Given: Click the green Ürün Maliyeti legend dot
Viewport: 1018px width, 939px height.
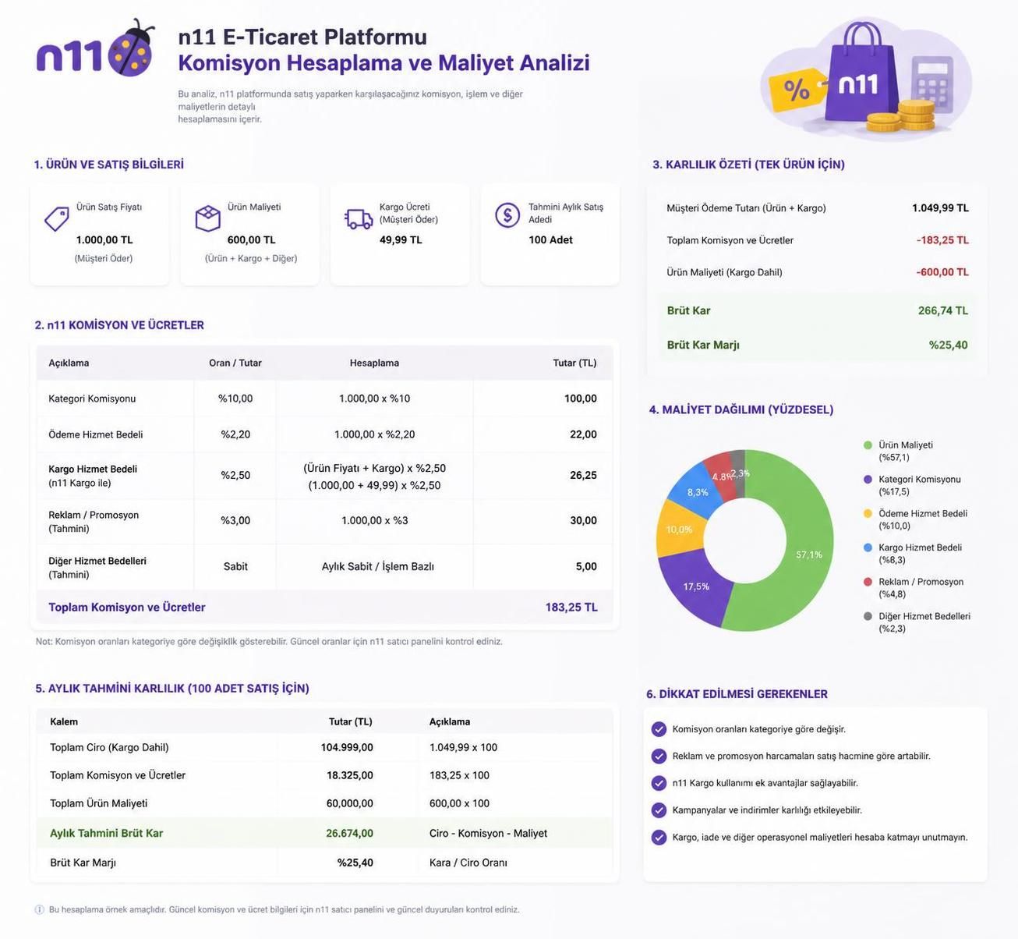Looking at the screenshot, I should coord(868,445).
